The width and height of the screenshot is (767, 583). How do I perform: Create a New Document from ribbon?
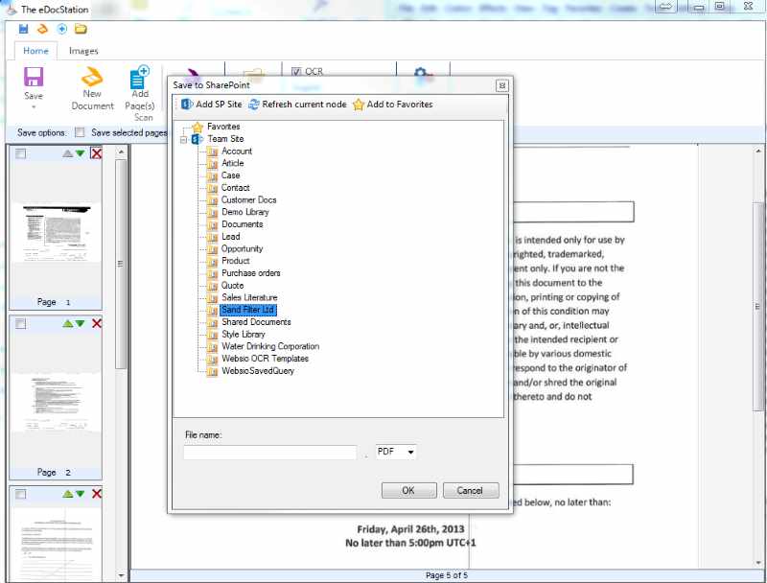pos(92,88)
